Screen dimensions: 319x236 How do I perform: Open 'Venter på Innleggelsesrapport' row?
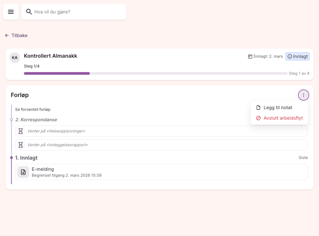[162, 145]
